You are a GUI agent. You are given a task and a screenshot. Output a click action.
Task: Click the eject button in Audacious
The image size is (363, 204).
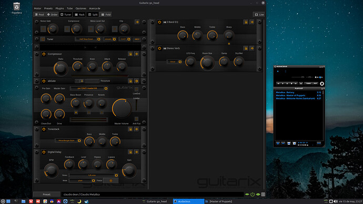tap(301, 84)
